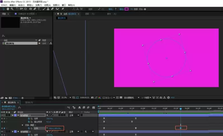
Task: Select the Pen tool
Action: tap(35, 9)
